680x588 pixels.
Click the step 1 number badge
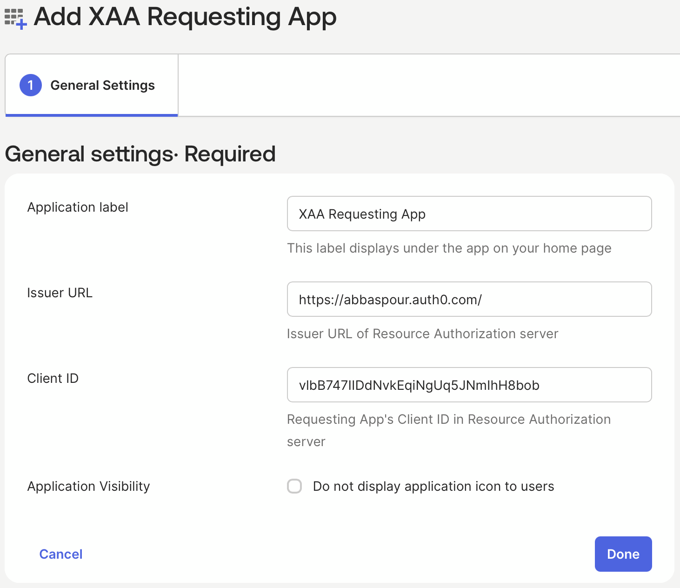click(31, 85)
